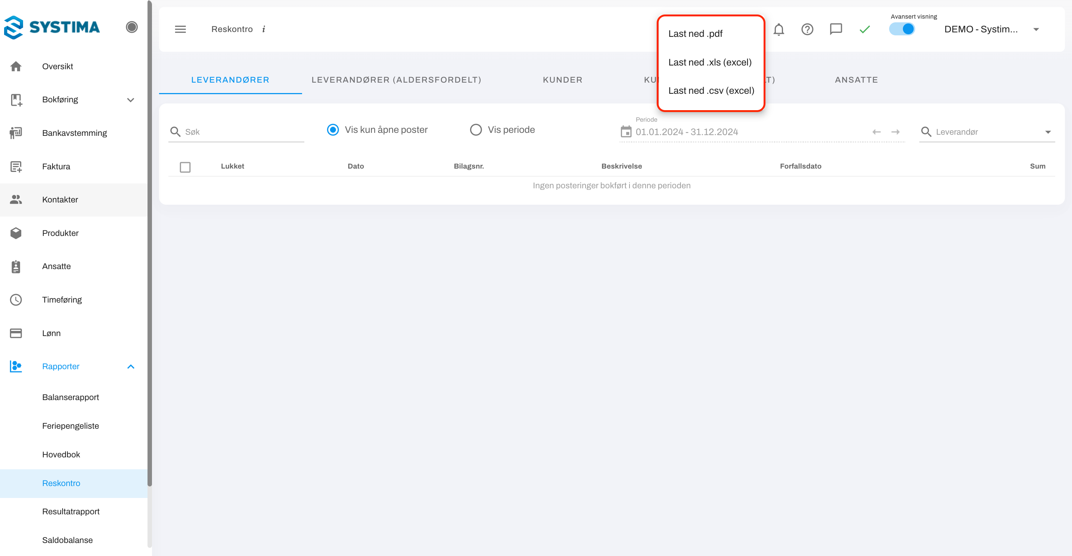This screenshot has width=1072, height=556.
Task: Select Vis periode radio button
Action: tap(476, 130)
